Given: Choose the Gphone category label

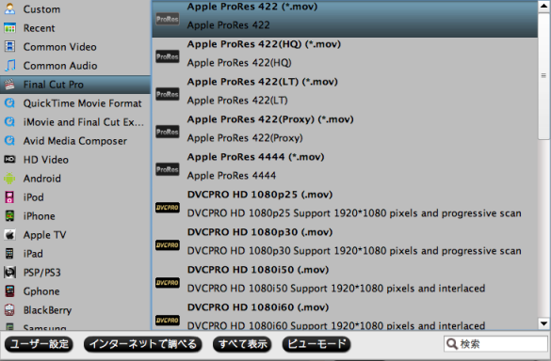Looking at the screenshot, I should [x=41, y=291].
